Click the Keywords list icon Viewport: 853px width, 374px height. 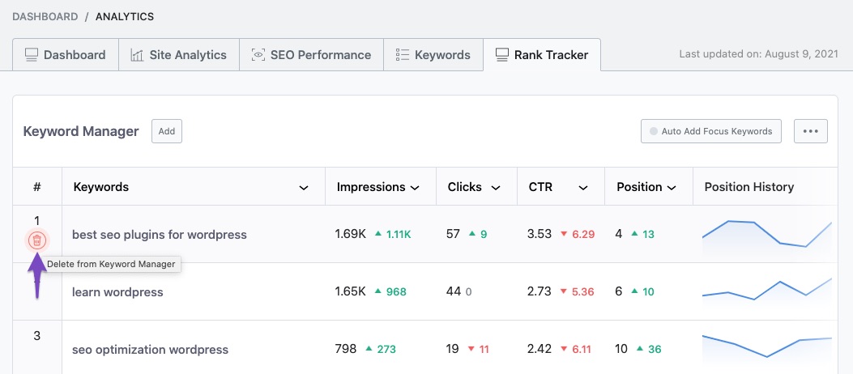click(x=402, y=55)
